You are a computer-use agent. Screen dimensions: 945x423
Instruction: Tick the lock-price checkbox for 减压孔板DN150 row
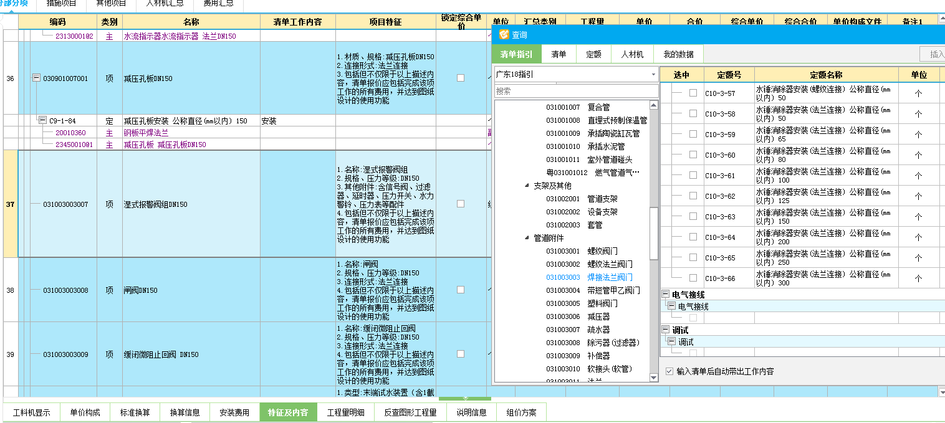(x=461, y=78)
